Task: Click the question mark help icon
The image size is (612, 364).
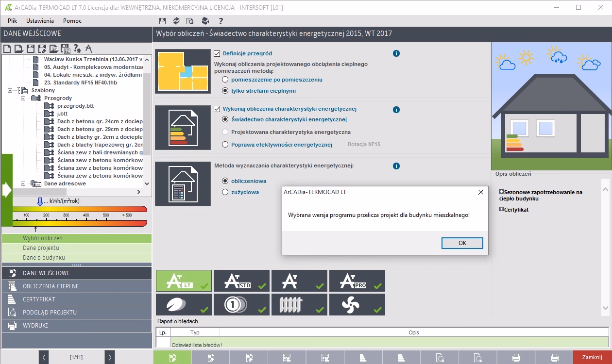Action: [x=221, y=21]
